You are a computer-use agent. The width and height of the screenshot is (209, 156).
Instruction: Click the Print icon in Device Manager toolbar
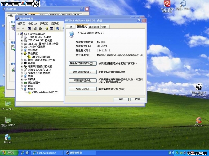40,28
